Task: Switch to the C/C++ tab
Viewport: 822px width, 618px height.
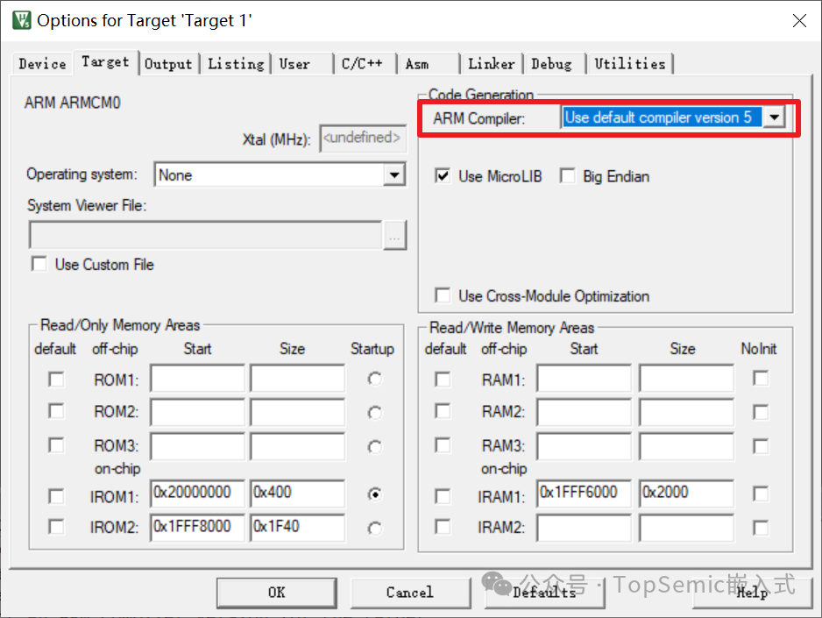Action: pyautogui.click(x=362, y=64)
